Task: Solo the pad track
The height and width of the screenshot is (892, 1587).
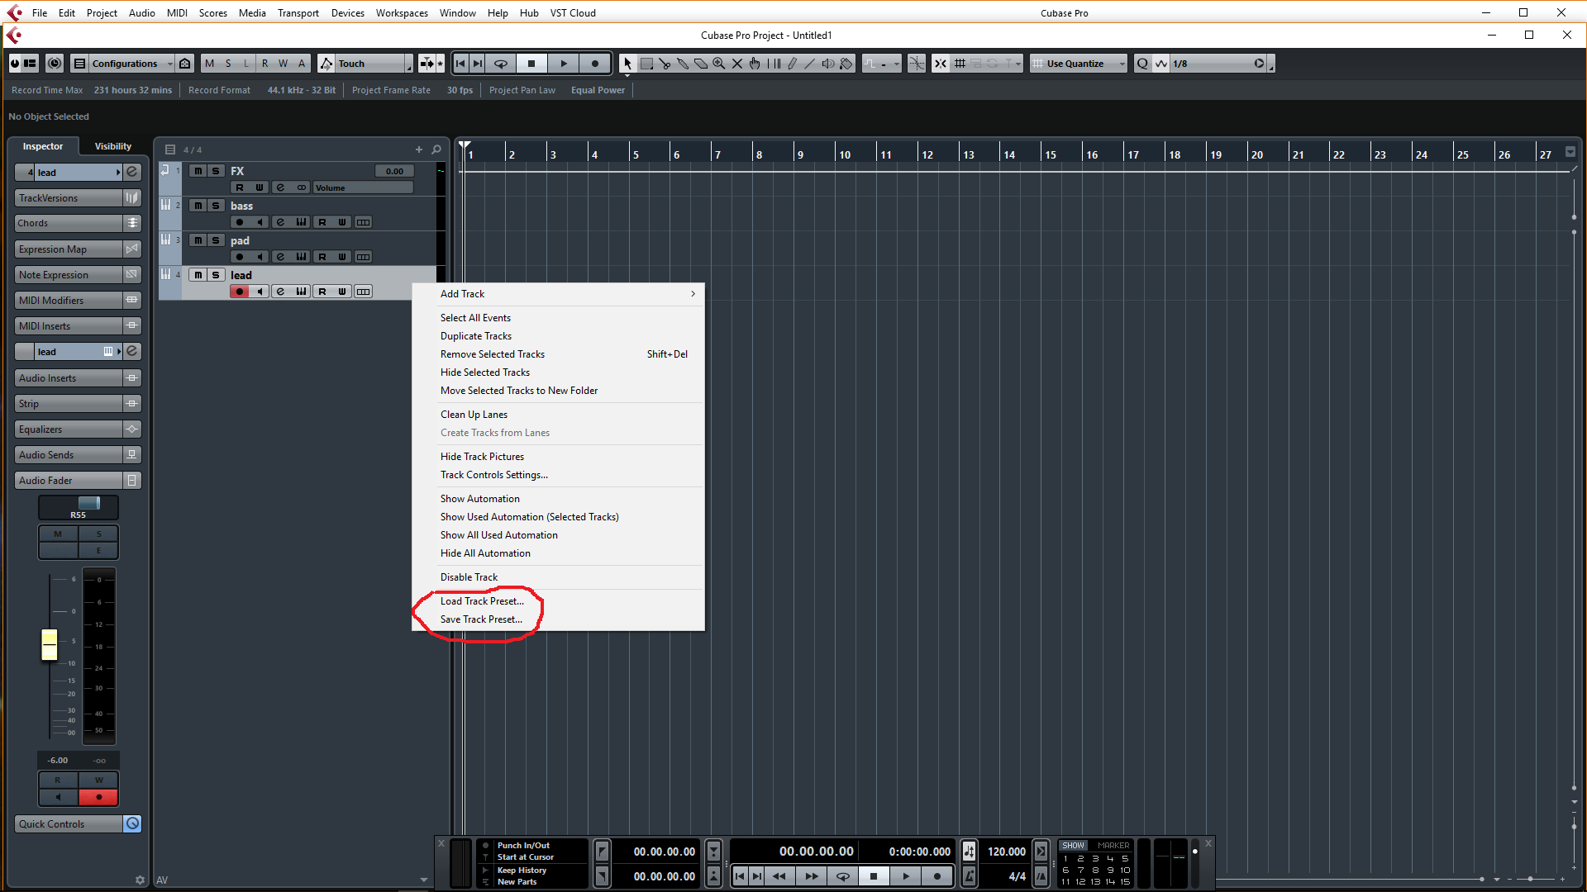Action: point(216,240)
